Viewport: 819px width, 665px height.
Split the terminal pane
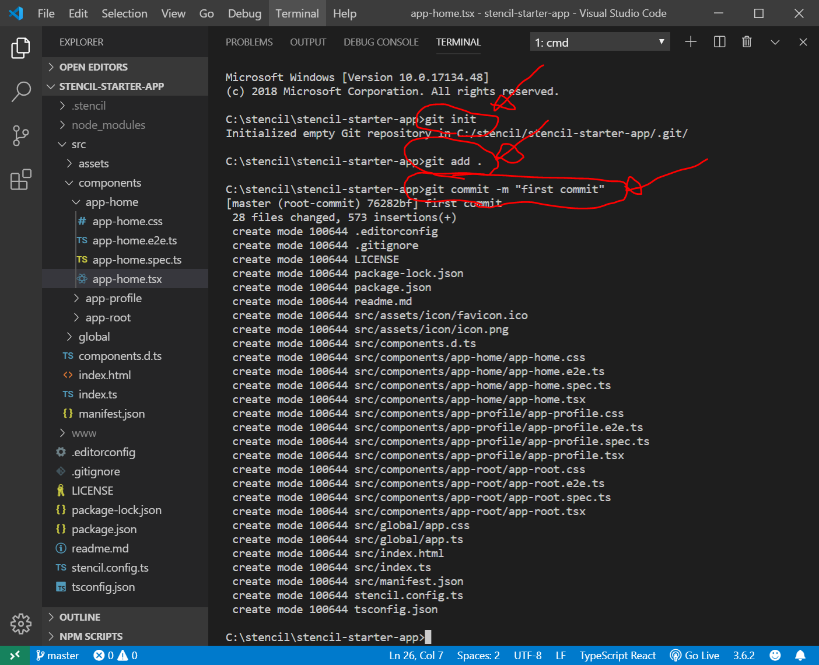tap(719, 42)
